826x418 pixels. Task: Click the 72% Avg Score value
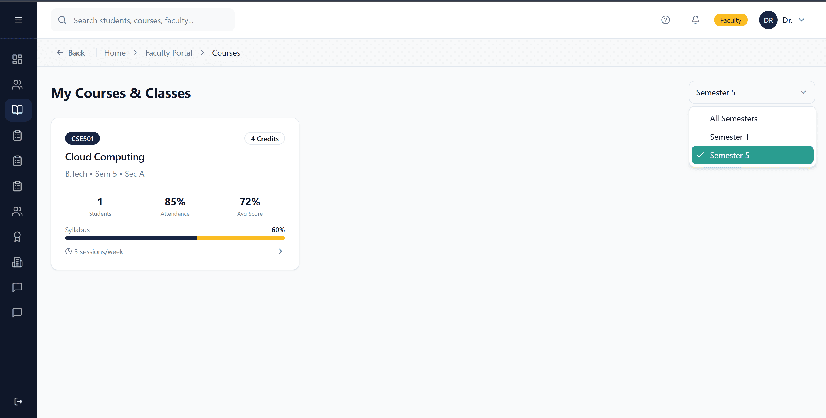tap(250, 201)
